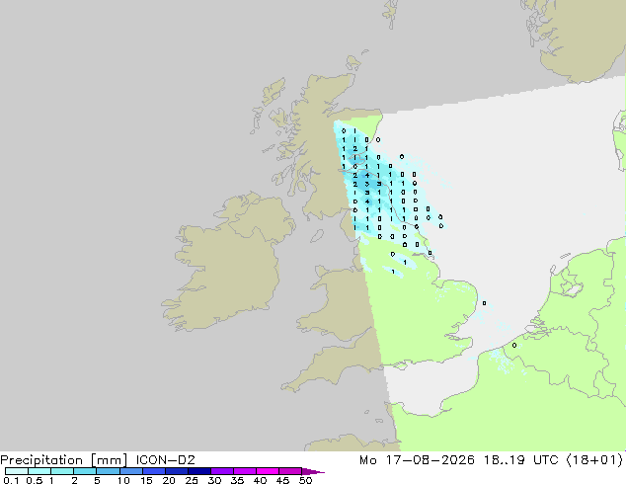Viewport: 626px width, 484px height.
Task: Click the isolated 0 value near Belgian coast
Action: [x=514, y=345]
